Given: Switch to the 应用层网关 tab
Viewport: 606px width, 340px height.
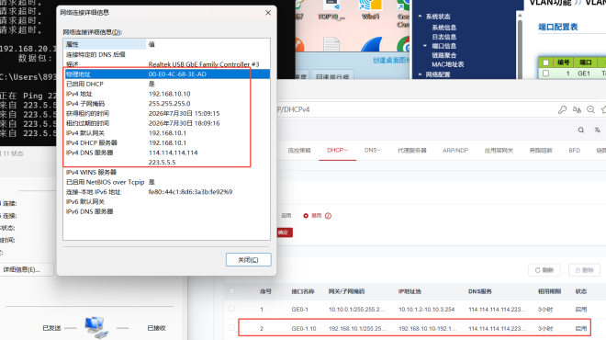Looking at the screenshot, I should [499, 151].
